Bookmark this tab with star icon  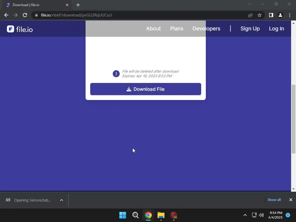(x=260, y=15)
